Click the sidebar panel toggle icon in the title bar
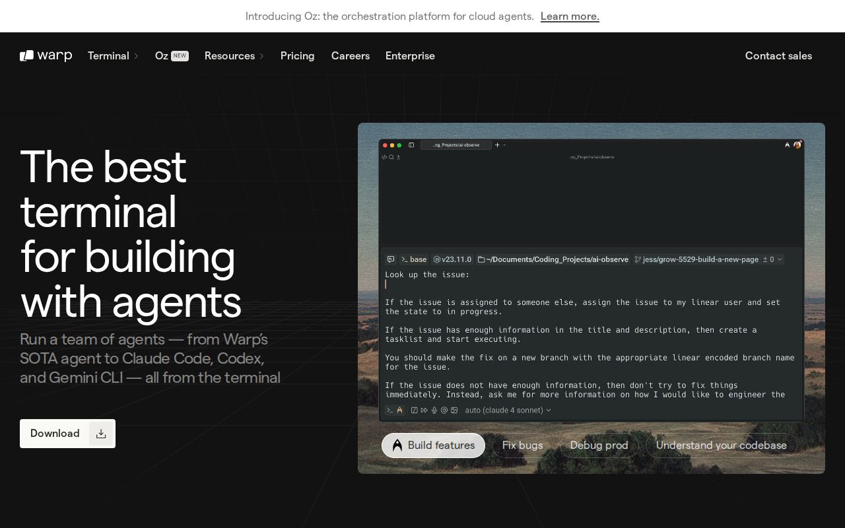 click(x=411, y=145)
